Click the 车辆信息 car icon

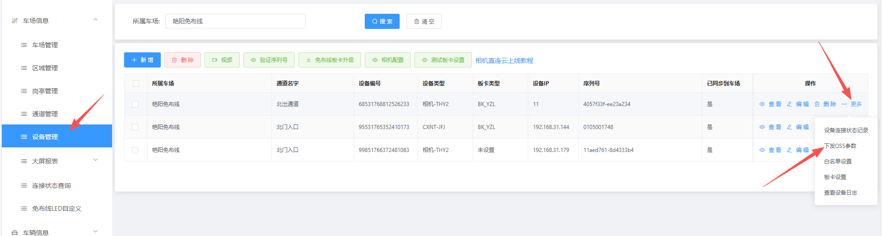pyautogui.click(x=15, y=233)
